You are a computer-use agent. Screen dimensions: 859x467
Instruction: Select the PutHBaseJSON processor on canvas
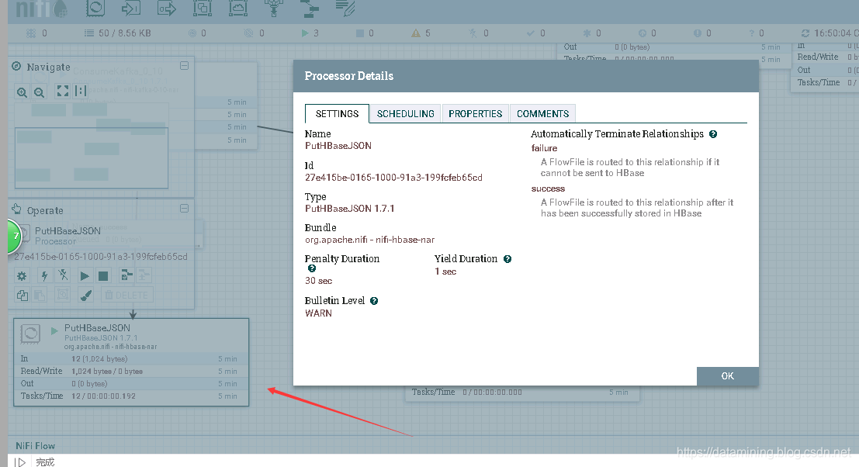click(131, 361)
